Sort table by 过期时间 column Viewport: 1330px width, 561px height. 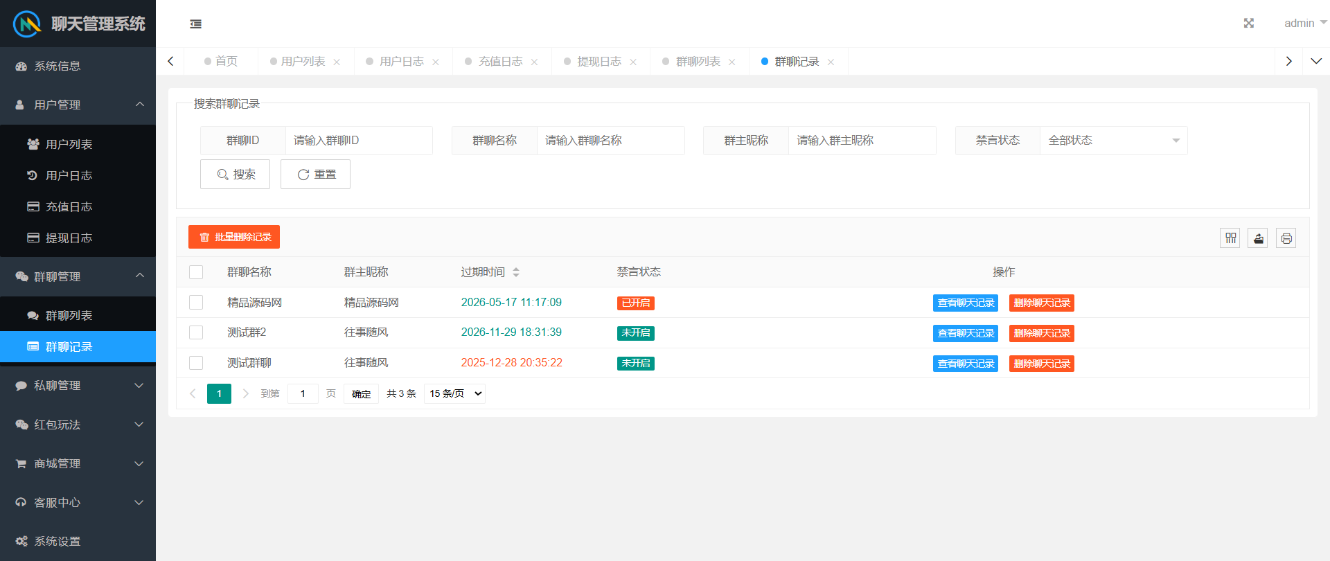(x=516, y=272)
